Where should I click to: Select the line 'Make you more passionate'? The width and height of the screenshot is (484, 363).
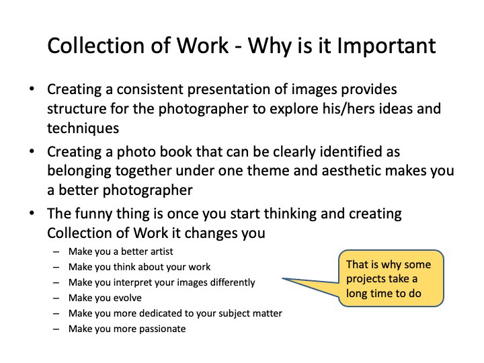(x=127, y=329)
